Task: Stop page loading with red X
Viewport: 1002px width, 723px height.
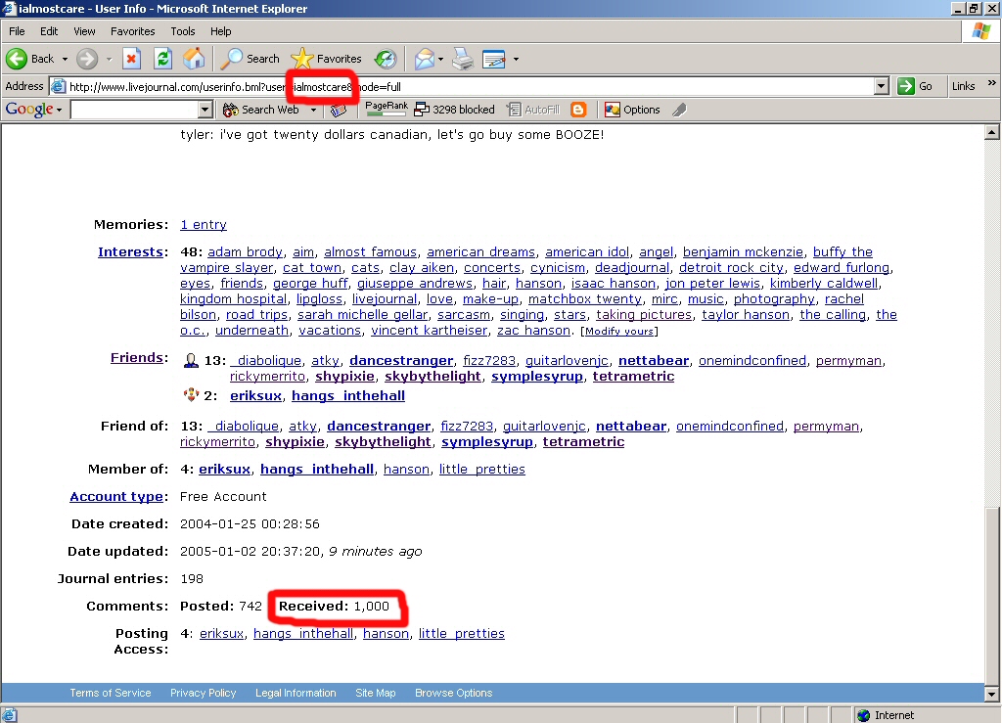Action: (x=131, y=59)
